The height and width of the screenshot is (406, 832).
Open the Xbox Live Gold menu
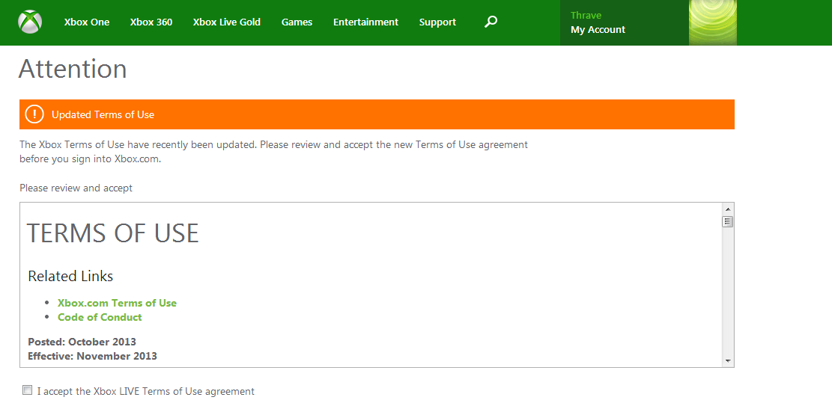[227, 22]
